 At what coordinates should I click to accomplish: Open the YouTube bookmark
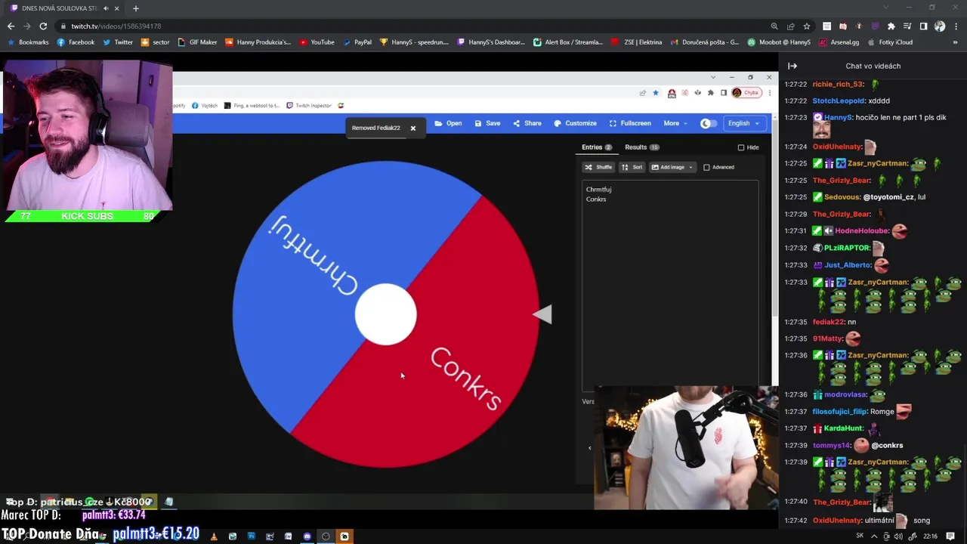click(317, 42)
